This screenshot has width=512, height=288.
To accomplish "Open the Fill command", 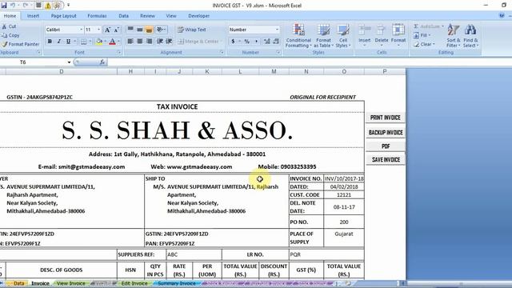I will 422,35.
